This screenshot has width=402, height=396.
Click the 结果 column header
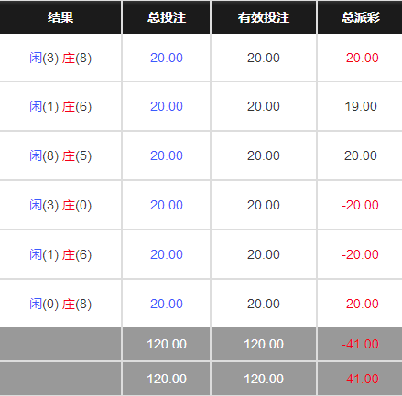(x=60, y=17)
